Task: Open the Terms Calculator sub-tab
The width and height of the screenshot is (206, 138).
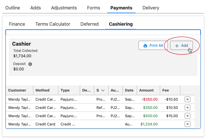Action: coord(53,24)
